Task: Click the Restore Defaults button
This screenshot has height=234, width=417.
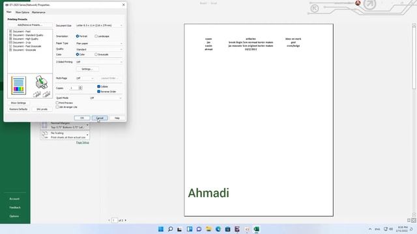Action: click(18, 109)
